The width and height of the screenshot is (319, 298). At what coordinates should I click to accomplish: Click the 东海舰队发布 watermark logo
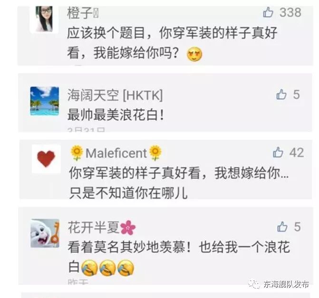254,284
